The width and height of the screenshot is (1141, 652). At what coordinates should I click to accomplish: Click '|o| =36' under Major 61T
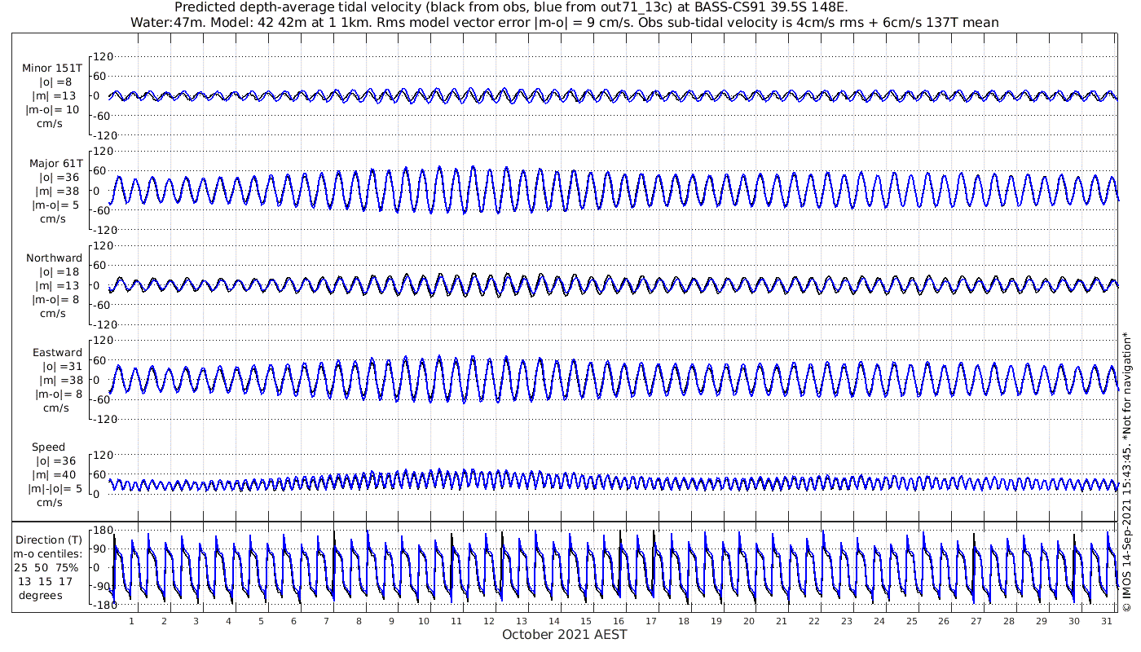[x=59, y=178]
